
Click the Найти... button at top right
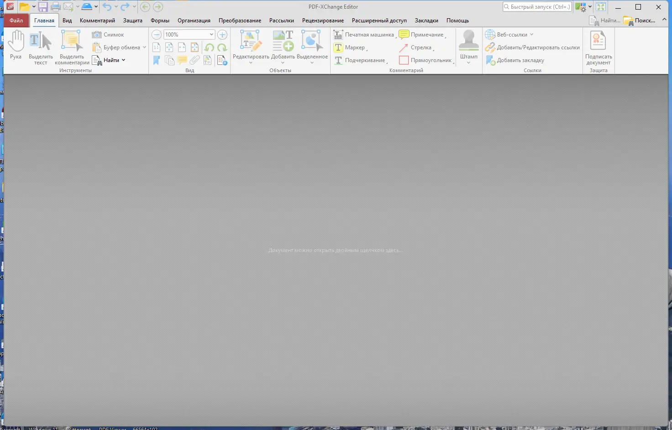(604, 21)
